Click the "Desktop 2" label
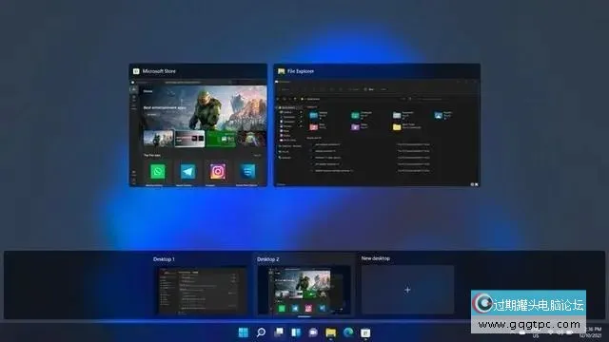609x342 pixels. point(268,259)
